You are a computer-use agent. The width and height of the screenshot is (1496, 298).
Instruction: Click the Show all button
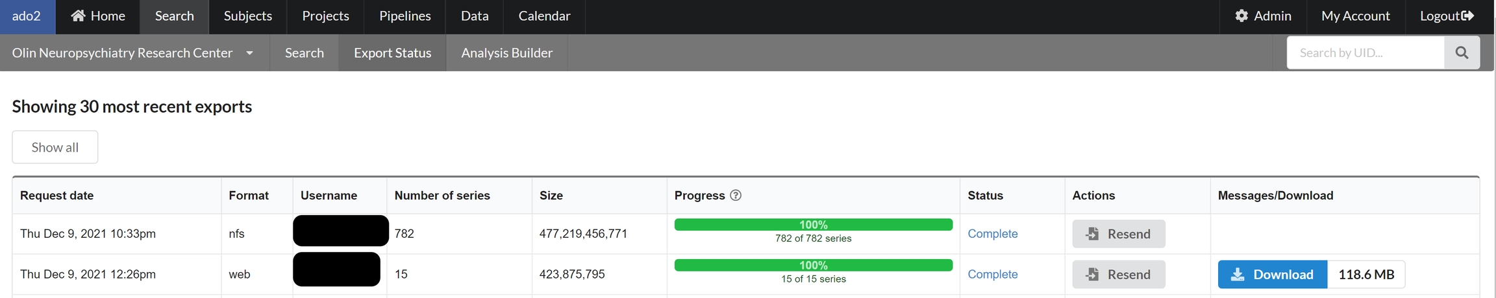pyautogui.click(x=55, y=147)
